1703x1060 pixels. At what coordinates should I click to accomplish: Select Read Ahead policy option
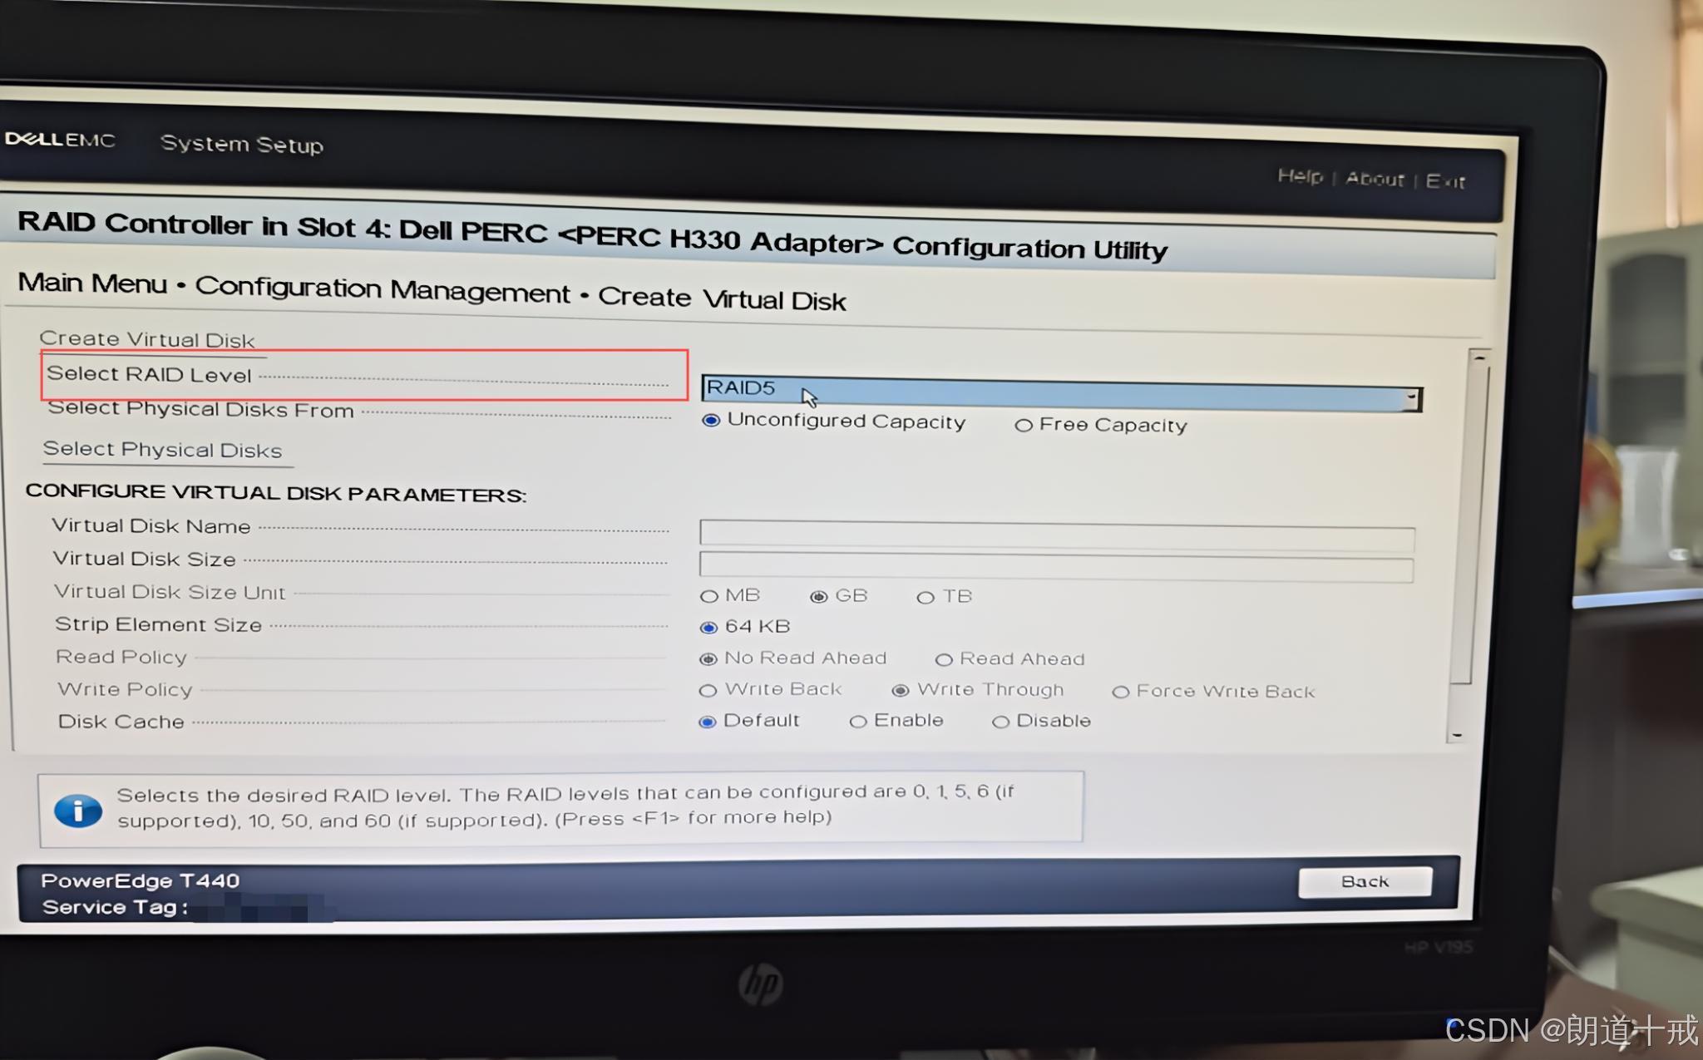point(944,660)
